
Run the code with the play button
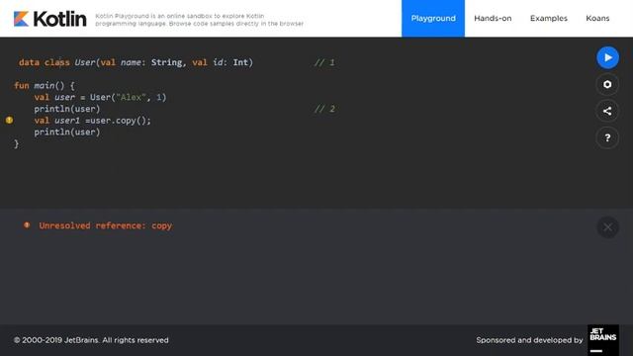607,57
